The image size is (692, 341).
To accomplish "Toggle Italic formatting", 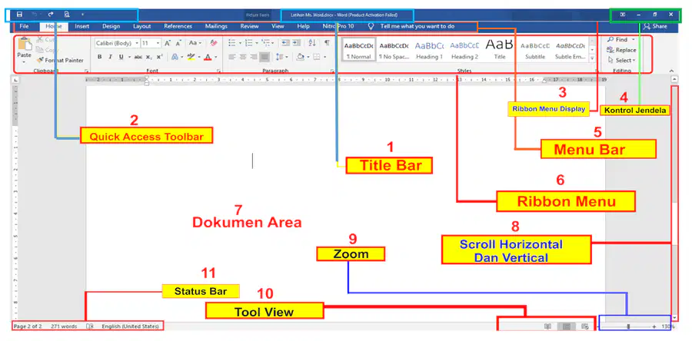I will tap(110, 57).
